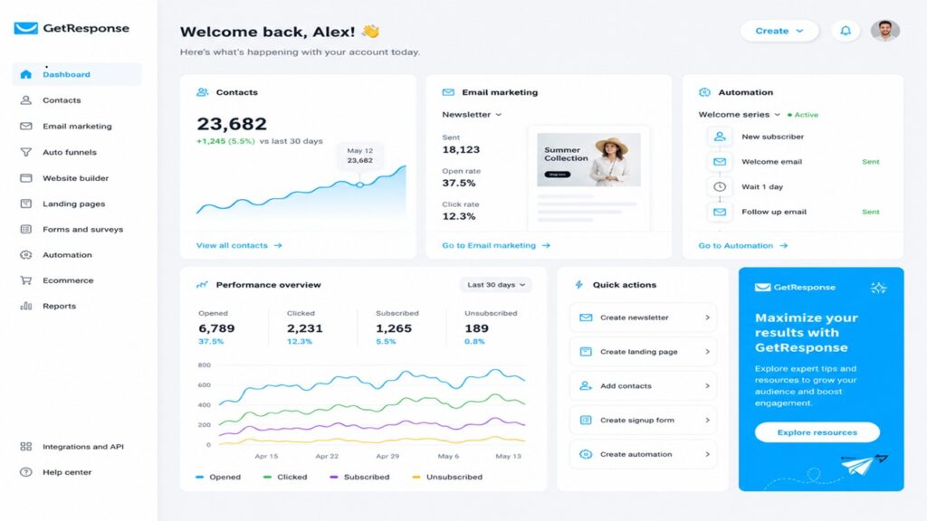The height and width of the screenshot is (521, 927).
Task: Open the Create dropdown button
Action: click(779, 31)
